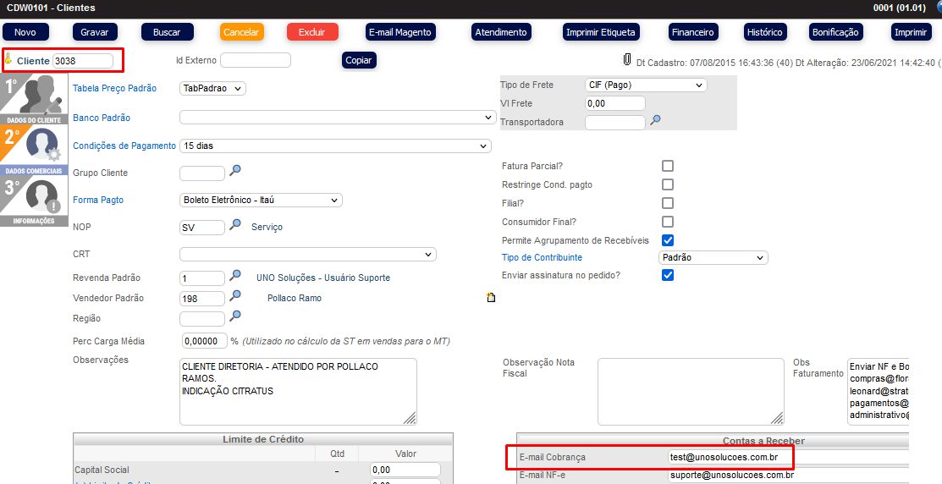Click the yellow note icon beside Pollaco Ramo
942x484 pixels.
491,298
